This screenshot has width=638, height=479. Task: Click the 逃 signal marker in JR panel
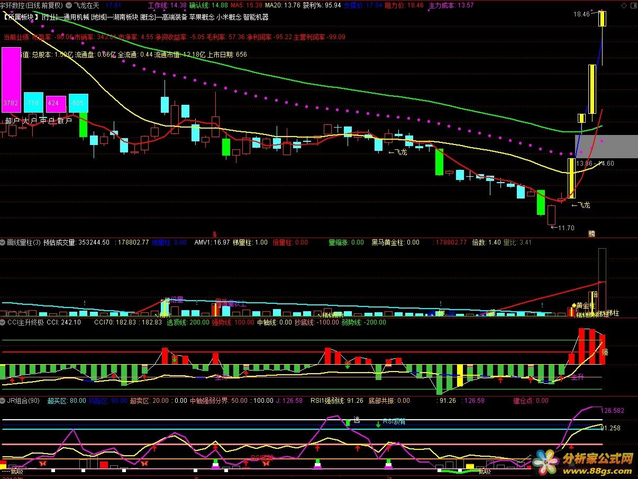(357, 420)
